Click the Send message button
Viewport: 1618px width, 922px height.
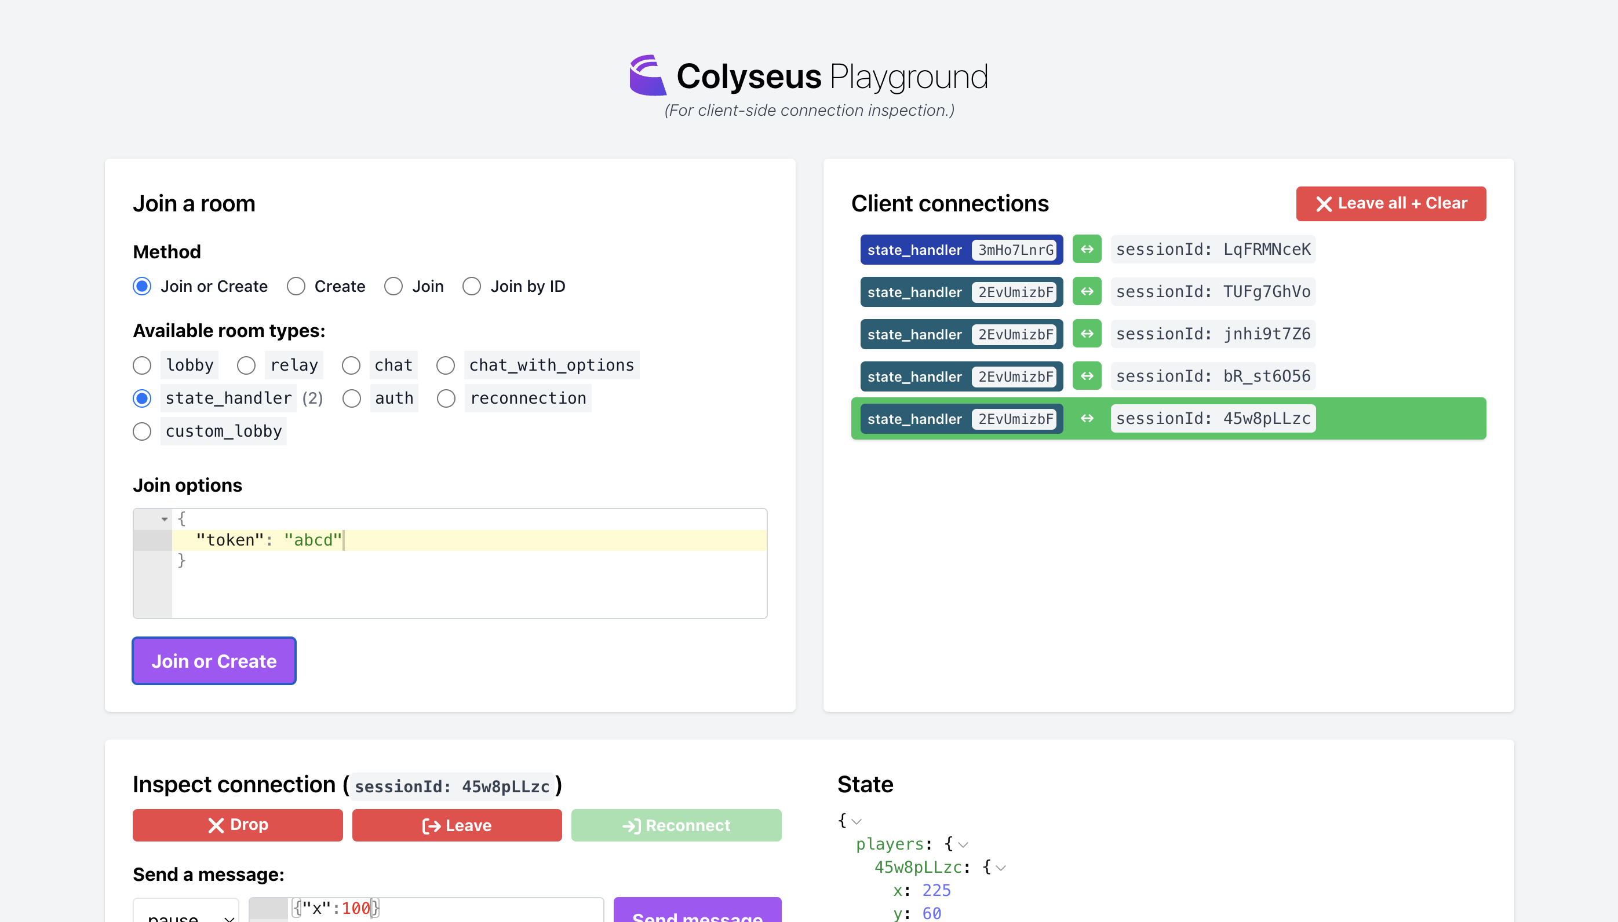tap(697, 910)
